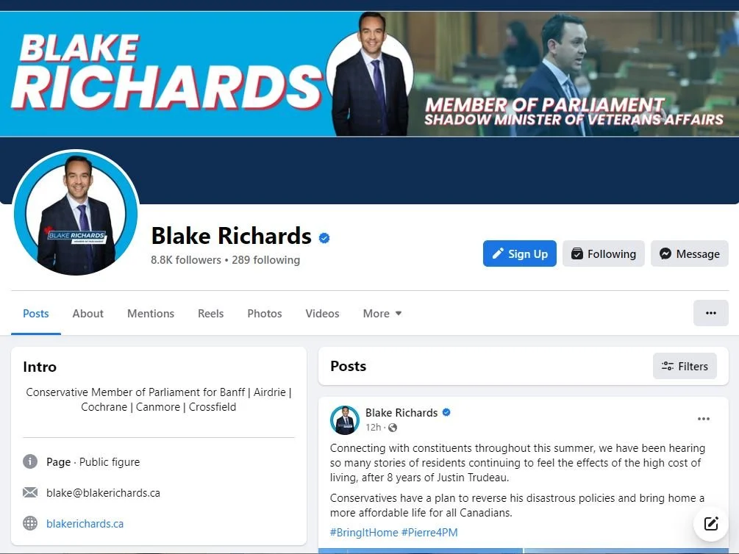Screen dimensions: 739x554
Task: Open post Filters options
Action: pyautogui.click(x=685, y=366)
